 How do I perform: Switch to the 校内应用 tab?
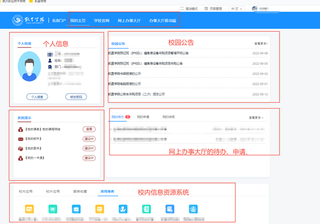click(x=25, y=192)
